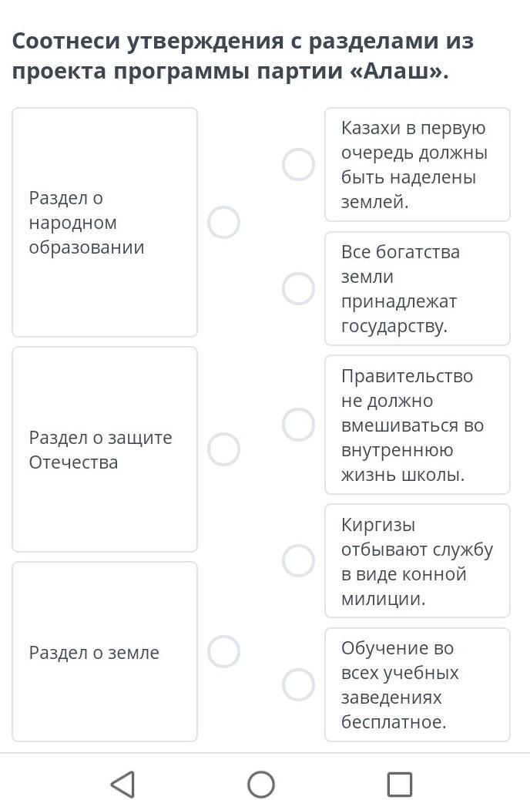Viewport: 530px width, 800px height.
Task: Select radio next to 'Раздел о народном образовании'
Action: tap(223, 223)
